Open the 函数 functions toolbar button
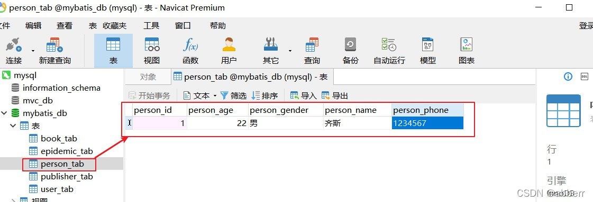 [x=190, y=51]
